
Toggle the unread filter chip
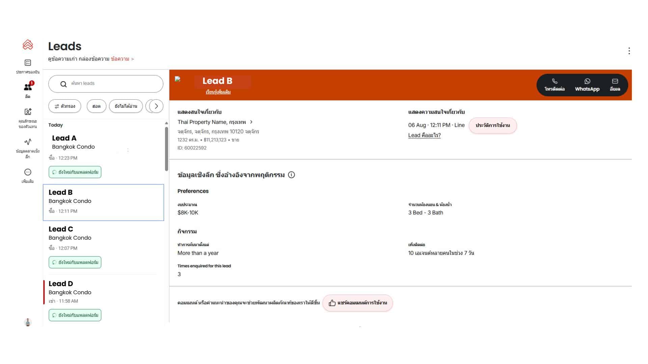point(126,106)
